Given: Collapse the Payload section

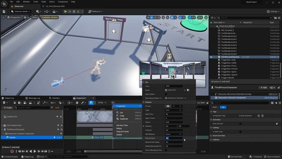Looking at the screenshot, I should pyautogui.click(x=144, y=102).
